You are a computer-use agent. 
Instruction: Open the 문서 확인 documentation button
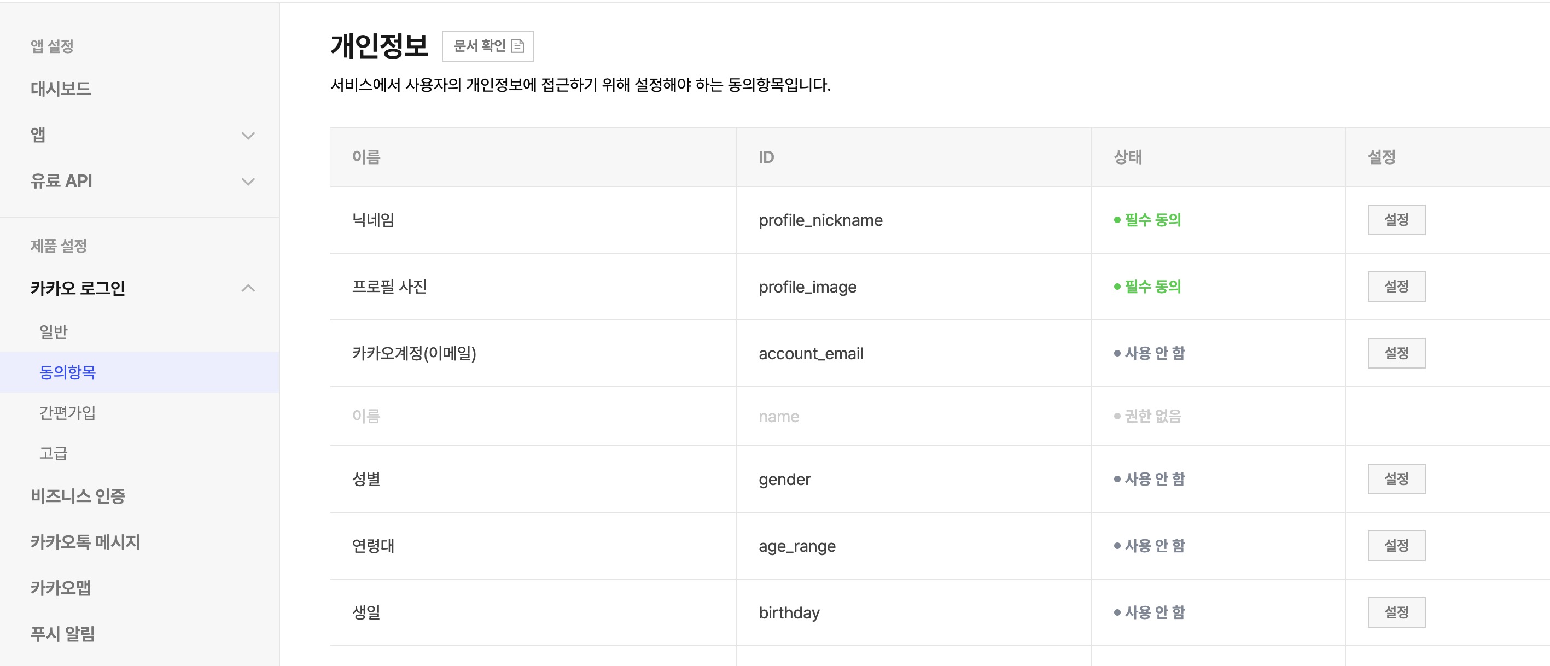pos(480,46)
